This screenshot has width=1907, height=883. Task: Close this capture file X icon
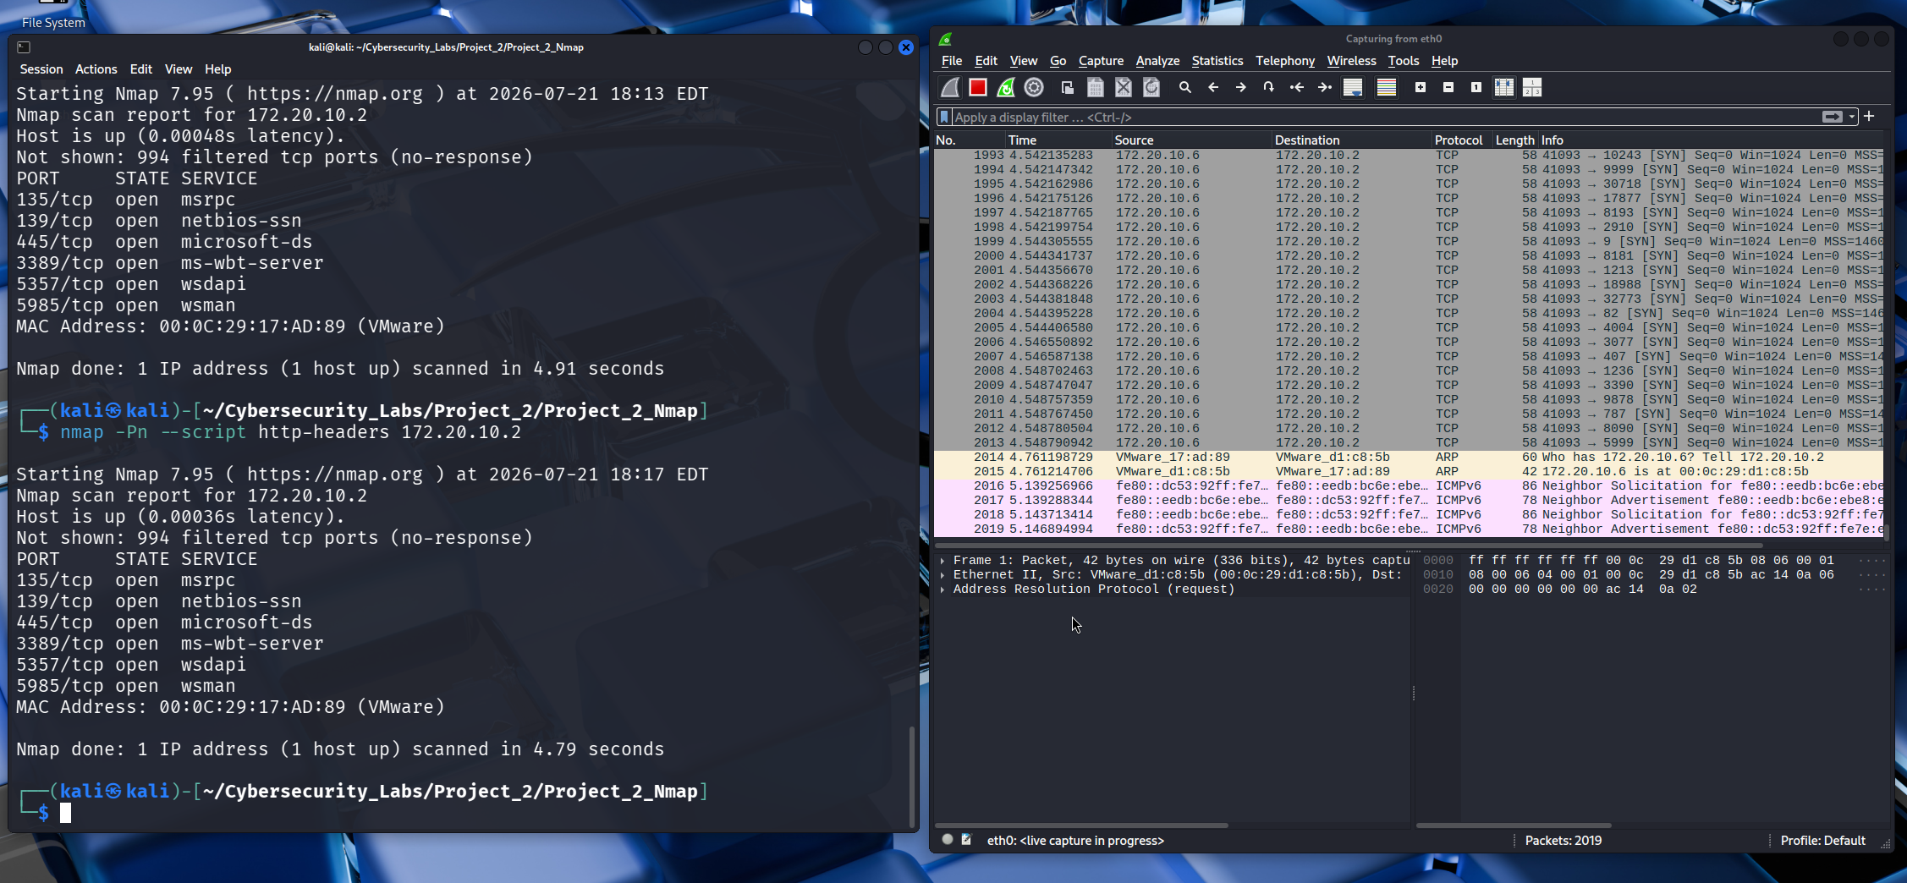[1124, 87]
